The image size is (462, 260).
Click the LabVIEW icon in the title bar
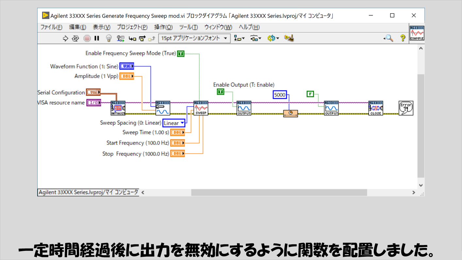(46, 16)
